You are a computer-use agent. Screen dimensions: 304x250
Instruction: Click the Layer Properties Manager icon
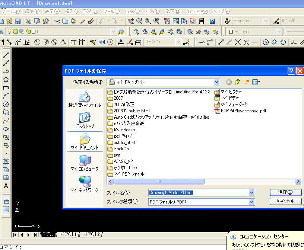pos(2,32)
